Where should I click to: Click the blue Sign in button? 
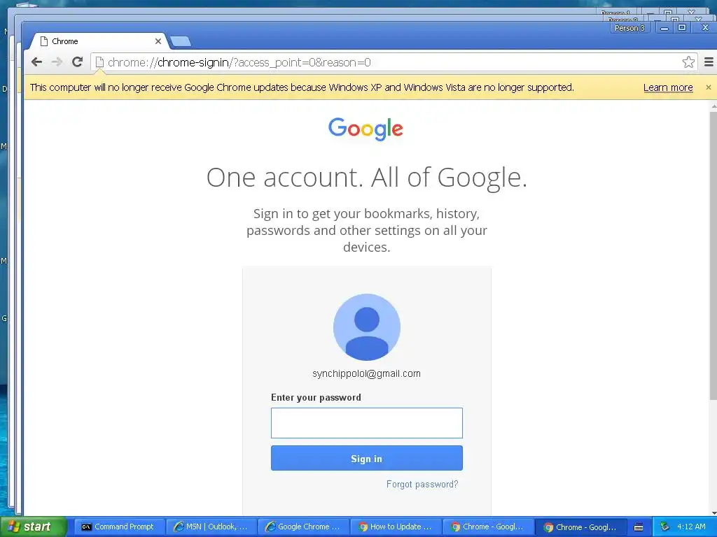click(367, 459)
